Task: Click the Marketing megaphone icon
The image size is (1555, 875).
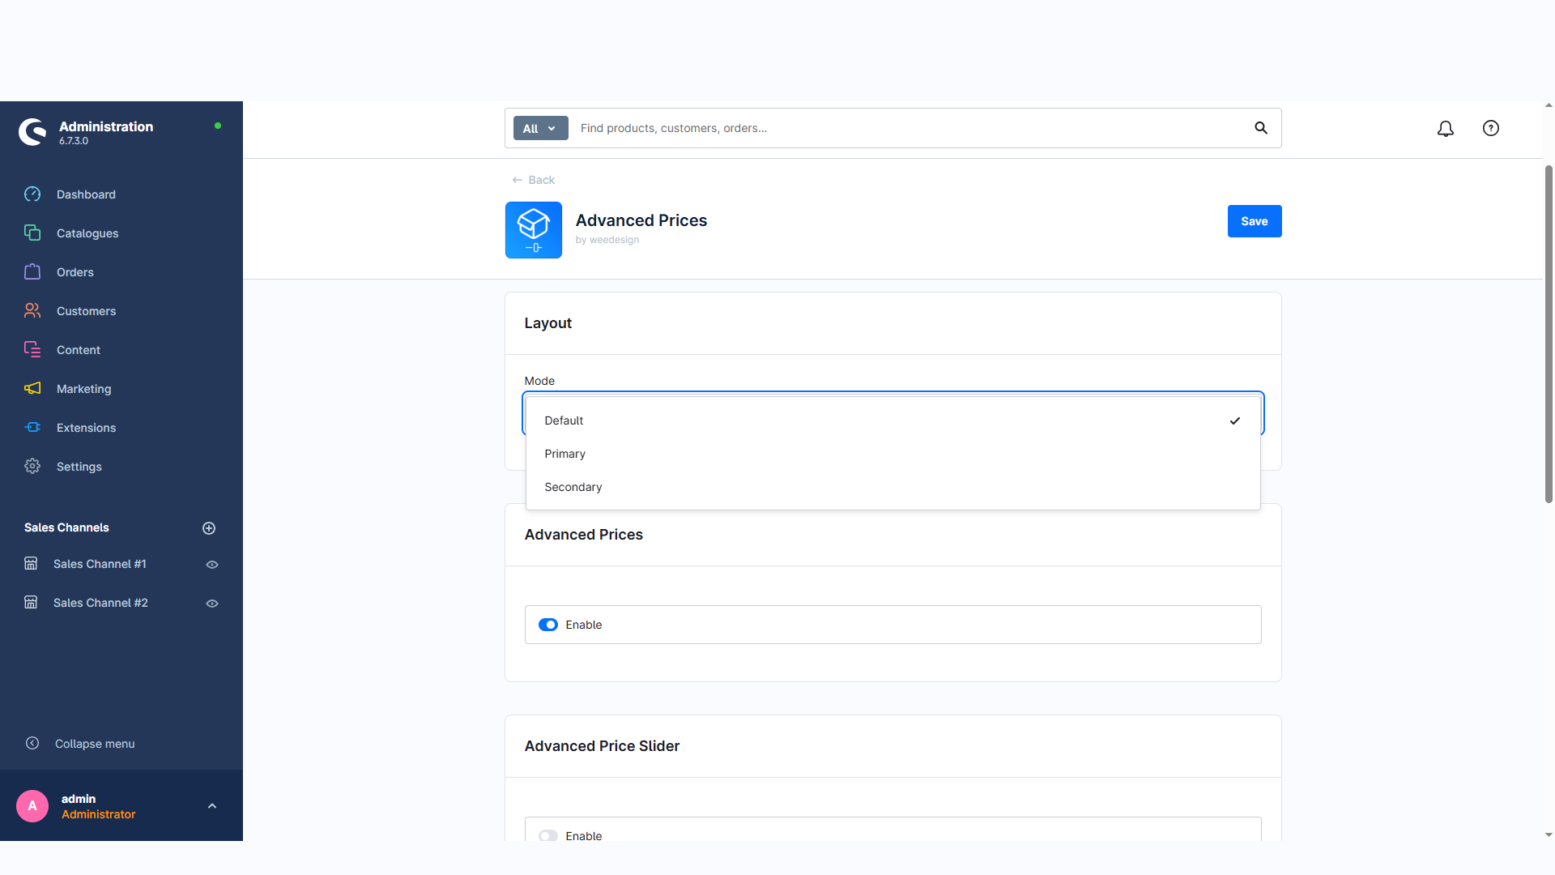Action: pyautogui.click(x=32, y=389)
